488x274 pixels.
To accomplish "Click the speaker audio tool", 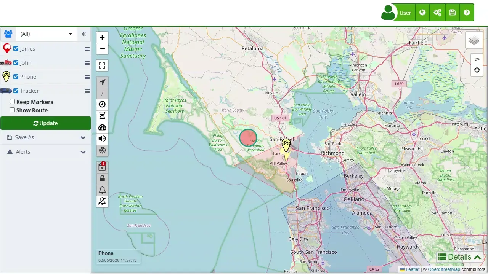I will [102, 139].
